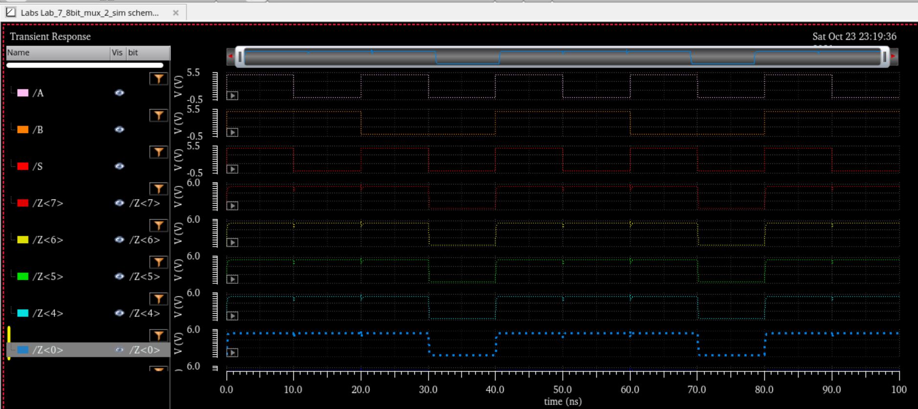The width and height of the screenshot is (918, 409).
Task: Click the red right arrow of the zoom bar
Action: [894, 56]
